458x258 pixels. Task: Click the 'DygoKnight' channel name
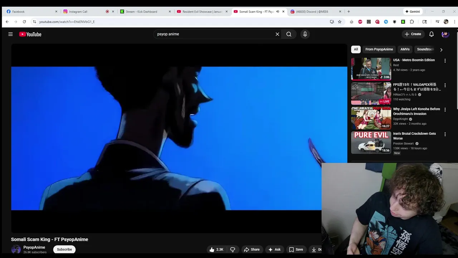pos(401,119)
